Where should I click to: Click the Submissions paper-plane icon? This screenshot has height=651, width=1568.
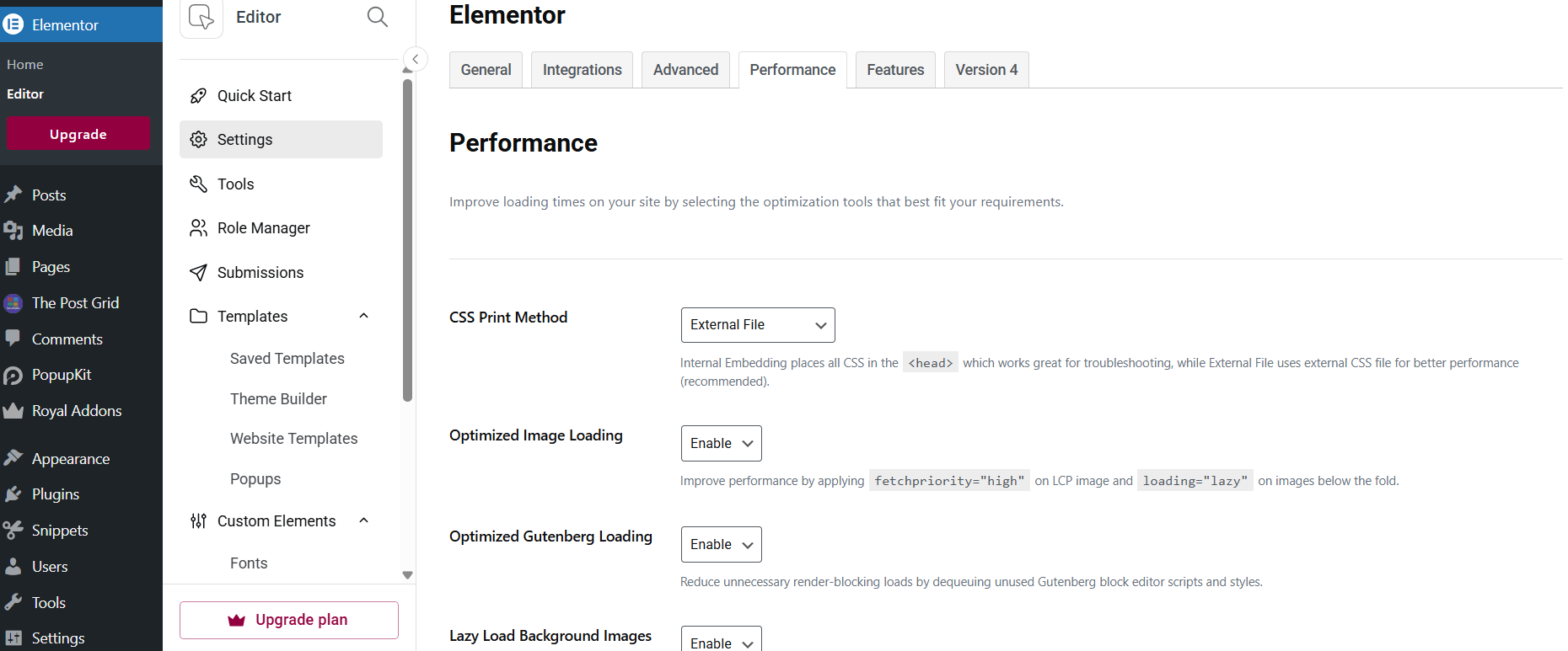197,272
